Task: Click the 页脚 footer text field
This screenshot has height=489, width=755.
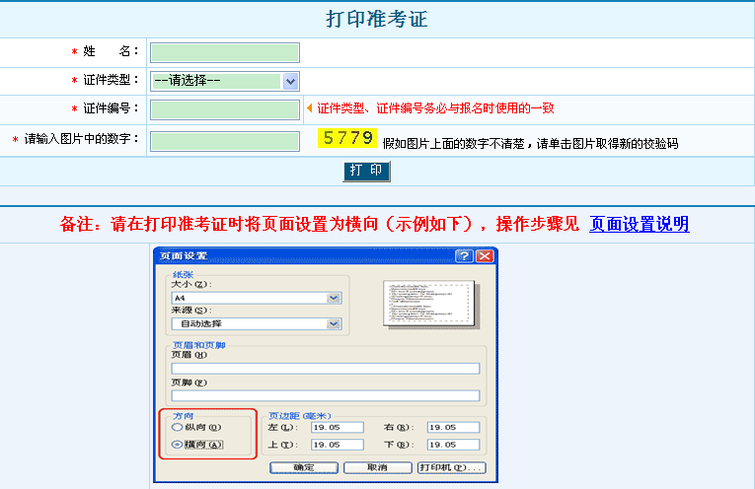Action: pos(325,395)
